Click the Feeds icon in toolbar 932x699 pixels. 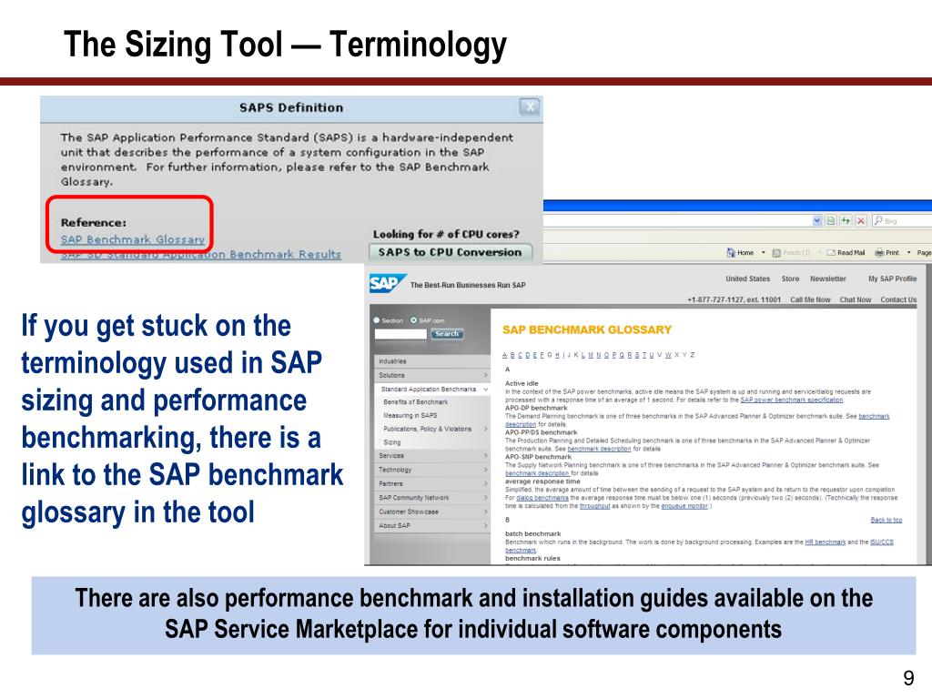click(x=776, y=253)
